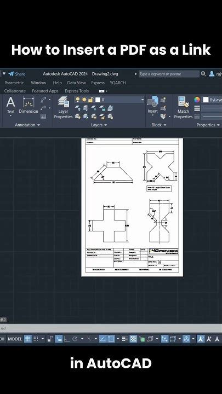Click the rightmost icon in the lower Layers row
Image resolution: width=222 pixels, height=394 pixels.
[x=110, y=117]
